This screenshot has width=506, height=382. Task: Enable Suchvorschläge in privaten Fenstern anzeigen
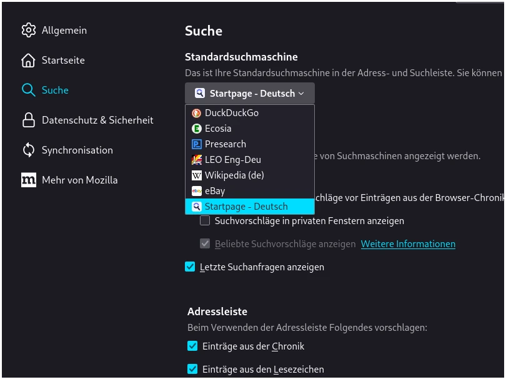[x=205, y=220]
